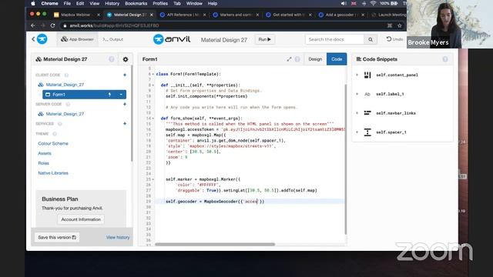This screenshot has width=493, height=277.
Task: Open the Output tab
Action: click(x=112, y=39)
